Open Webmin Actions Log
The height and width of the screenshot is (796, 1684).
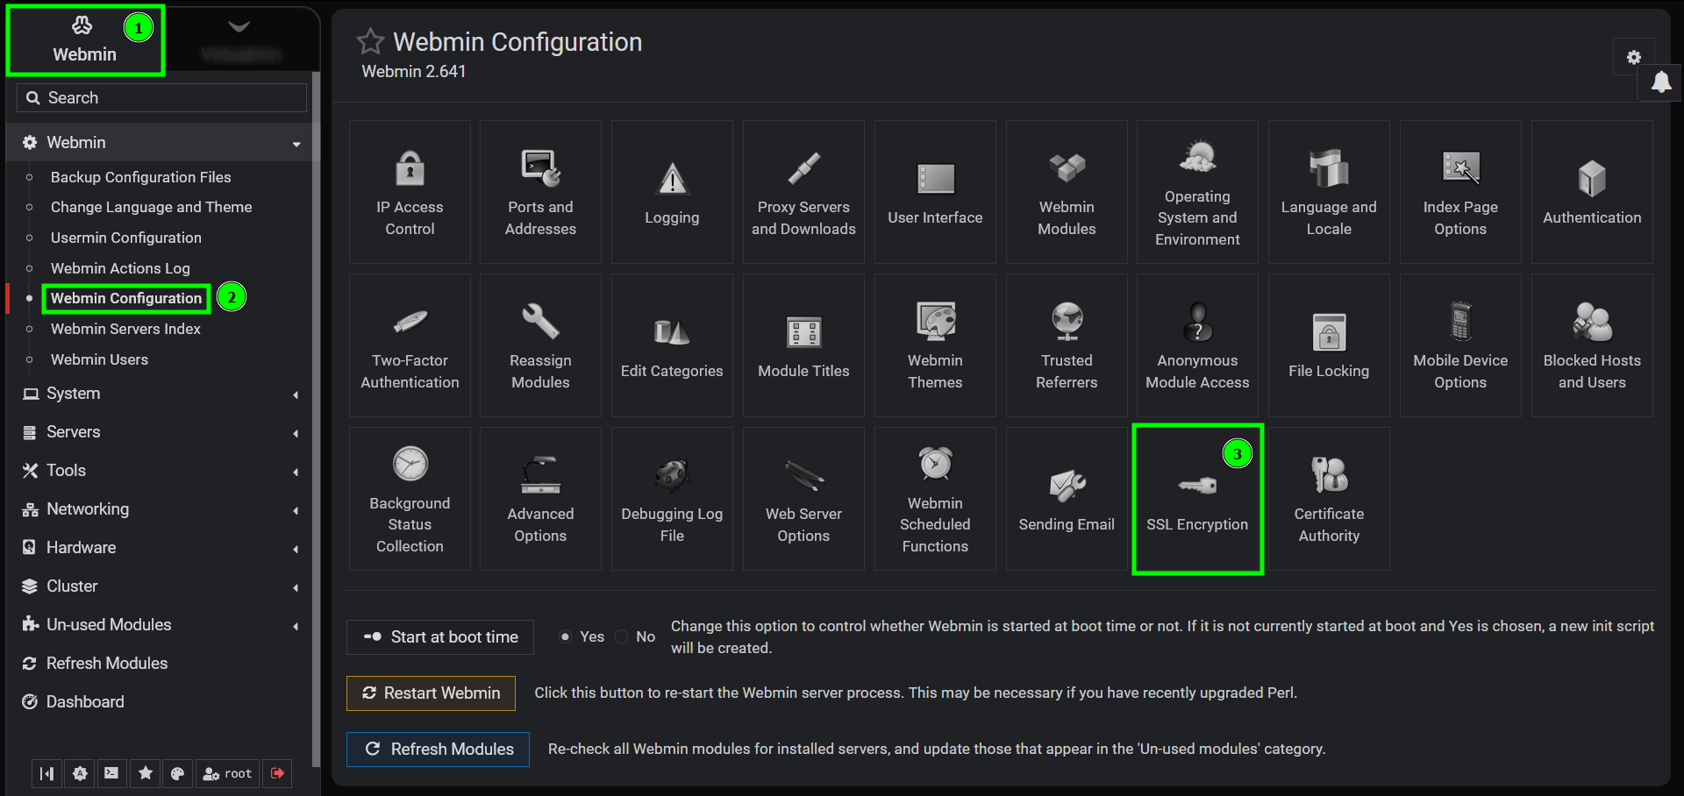(x=120, y=268)
